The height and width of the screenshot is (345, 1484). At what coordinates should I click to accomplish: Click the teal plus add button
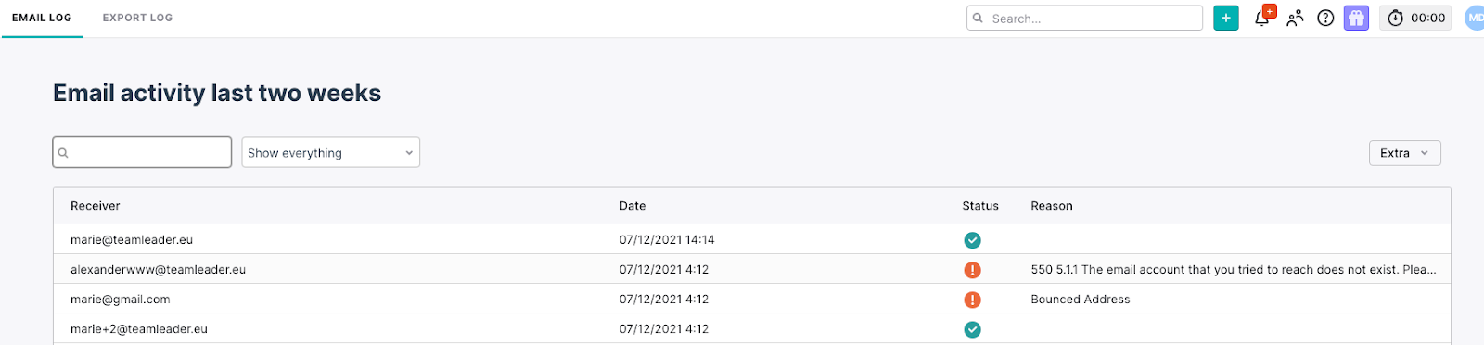click(1225, 18)
